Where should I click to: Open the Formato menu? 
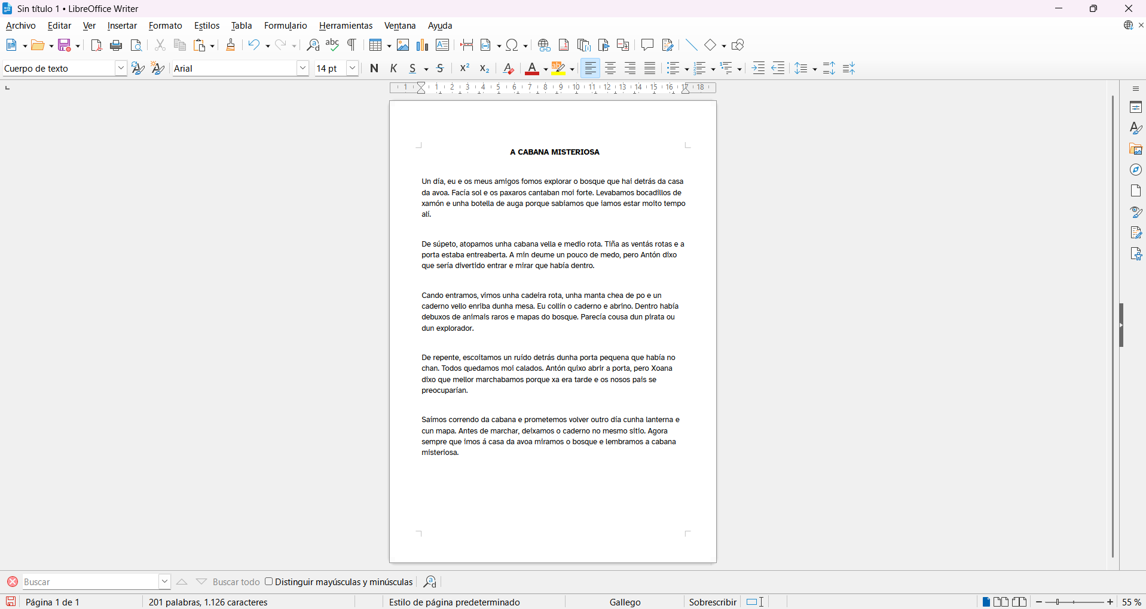click(165, 26)
